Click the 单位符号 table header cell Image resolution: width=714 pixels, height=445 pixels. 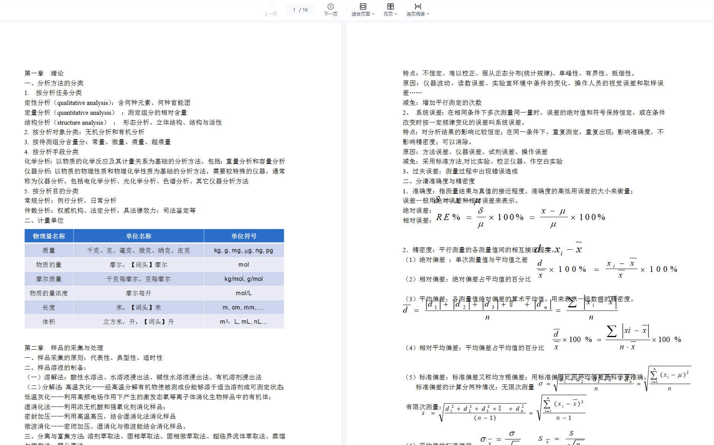pos(244,236)
